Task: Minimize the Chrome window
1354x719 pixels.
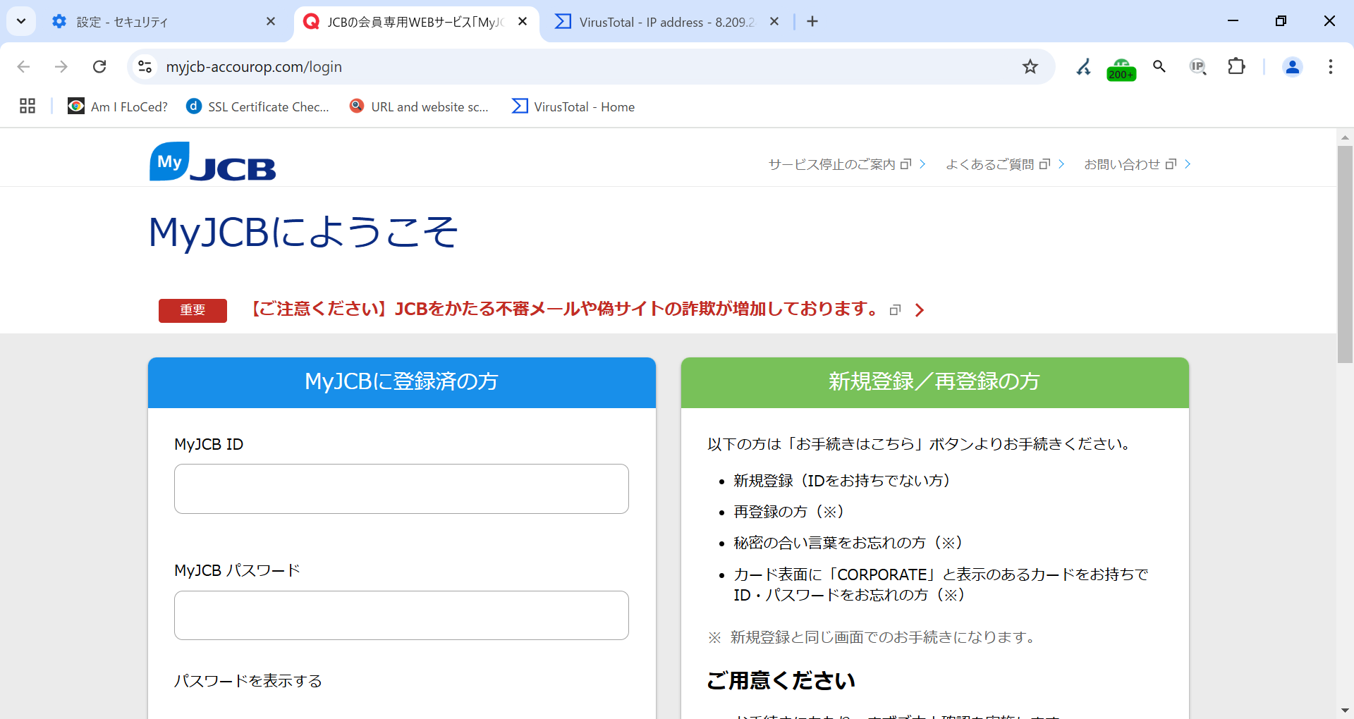Action: click(x=1233, y=21)
